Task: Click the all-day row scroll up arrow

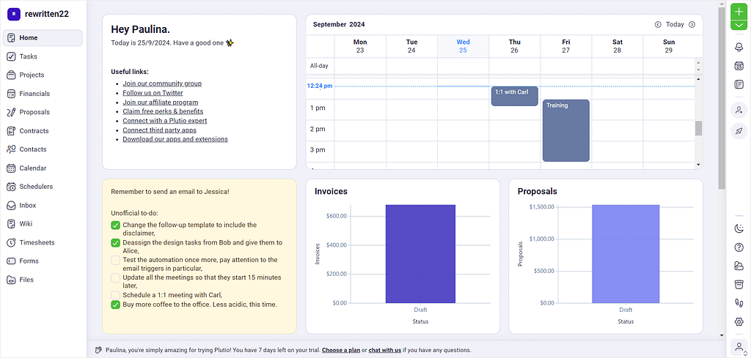Action: pos(698,63)
